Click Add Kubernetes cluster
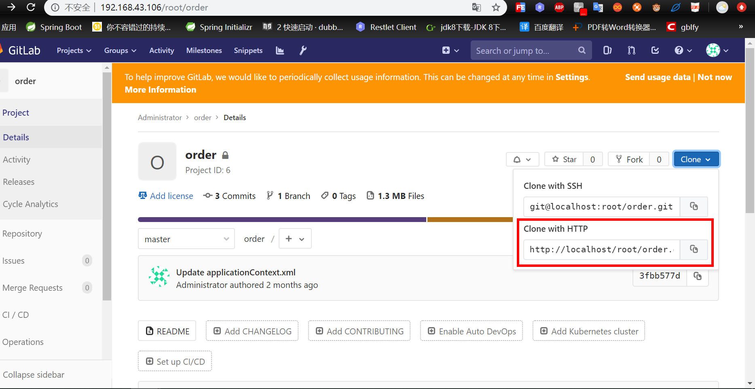This screenshot has width=755, height=389. tap(589, 331)
